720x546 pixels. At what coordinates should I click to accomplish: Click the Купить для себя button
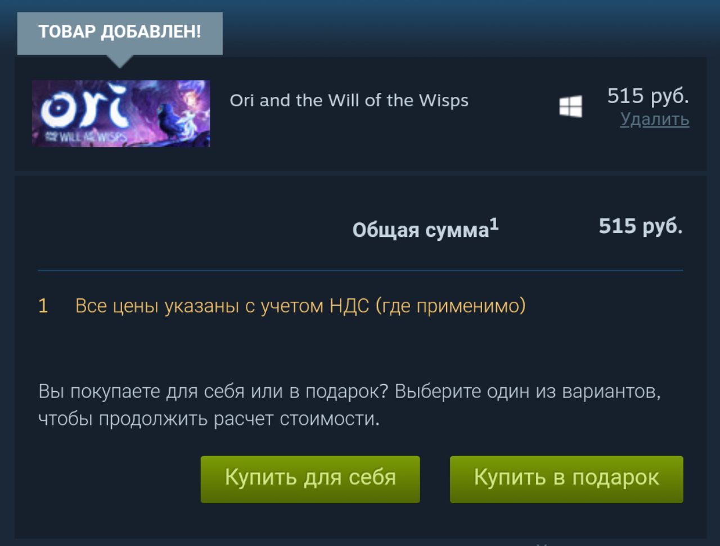click(x=310, y=480)
